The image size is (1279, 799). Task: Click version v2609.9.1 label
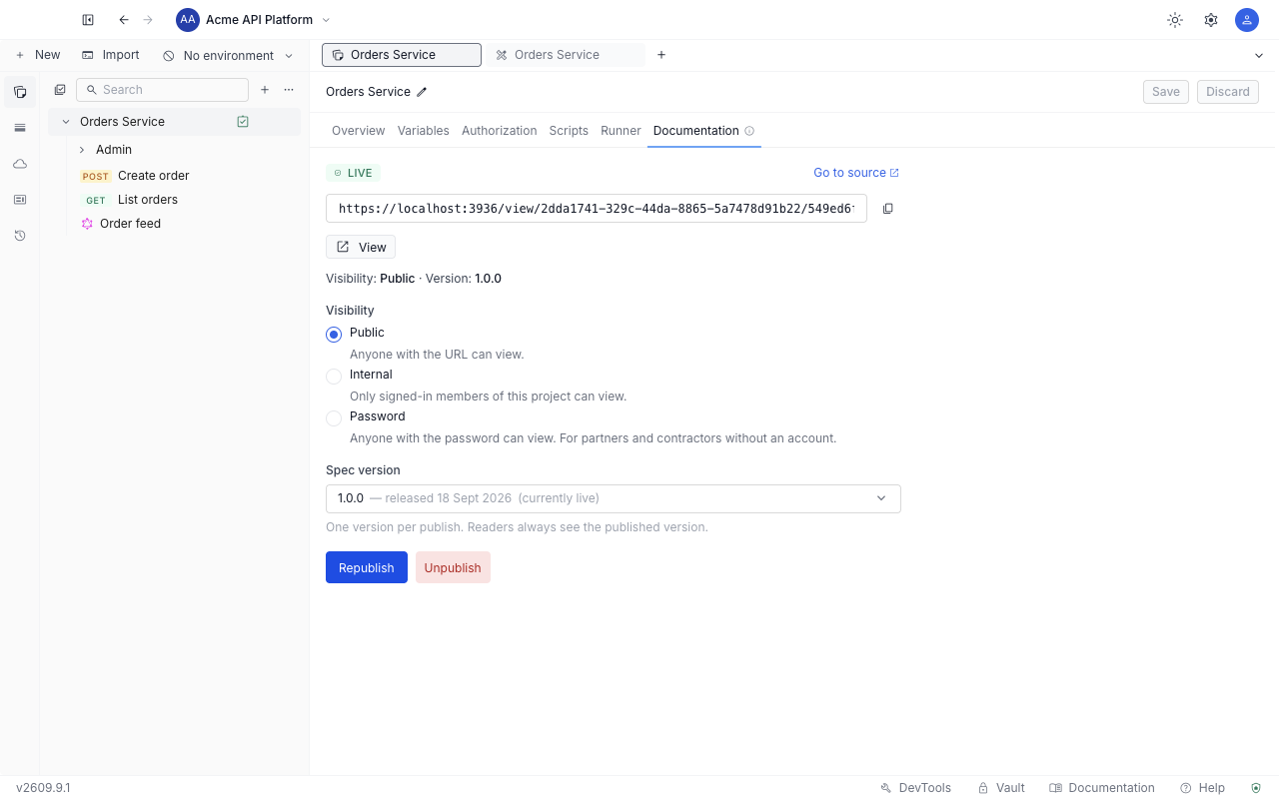(x=43, y=788)
